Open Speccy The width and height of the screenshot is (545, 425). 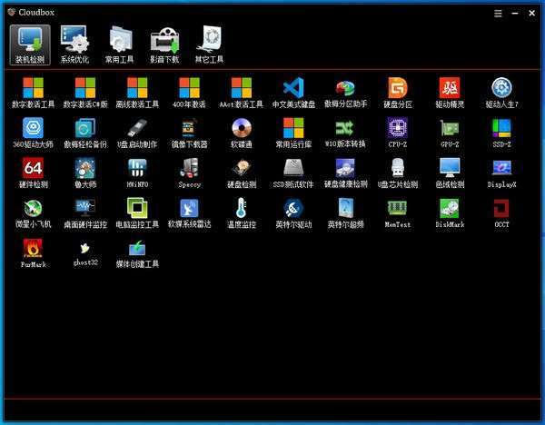[x=190, y=173]
